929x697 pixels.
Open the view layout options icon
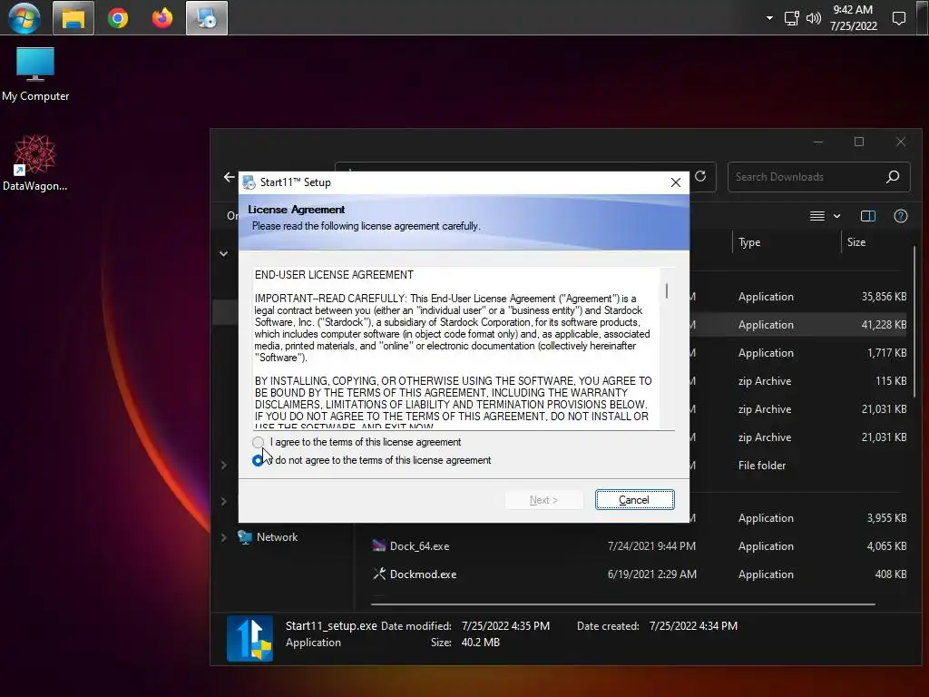point(817,216)
